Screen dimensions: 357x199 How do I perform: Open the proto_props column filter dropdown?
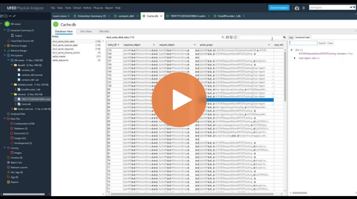(269, 45)
